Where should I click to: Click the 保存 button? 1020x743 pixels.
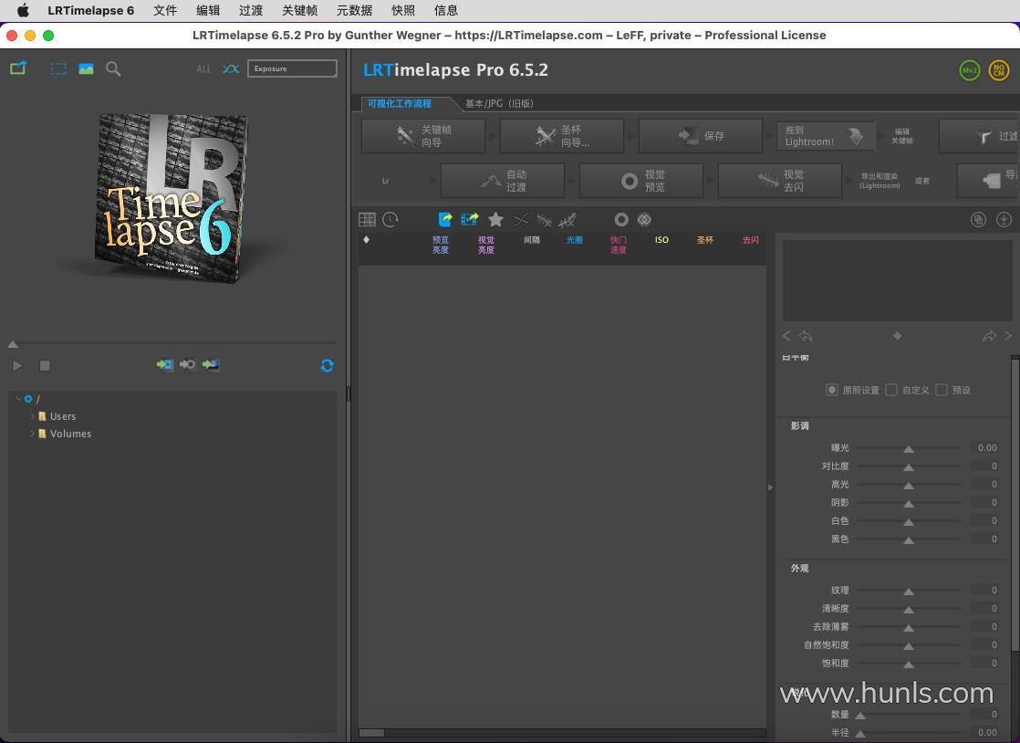(x=701, y=136)
